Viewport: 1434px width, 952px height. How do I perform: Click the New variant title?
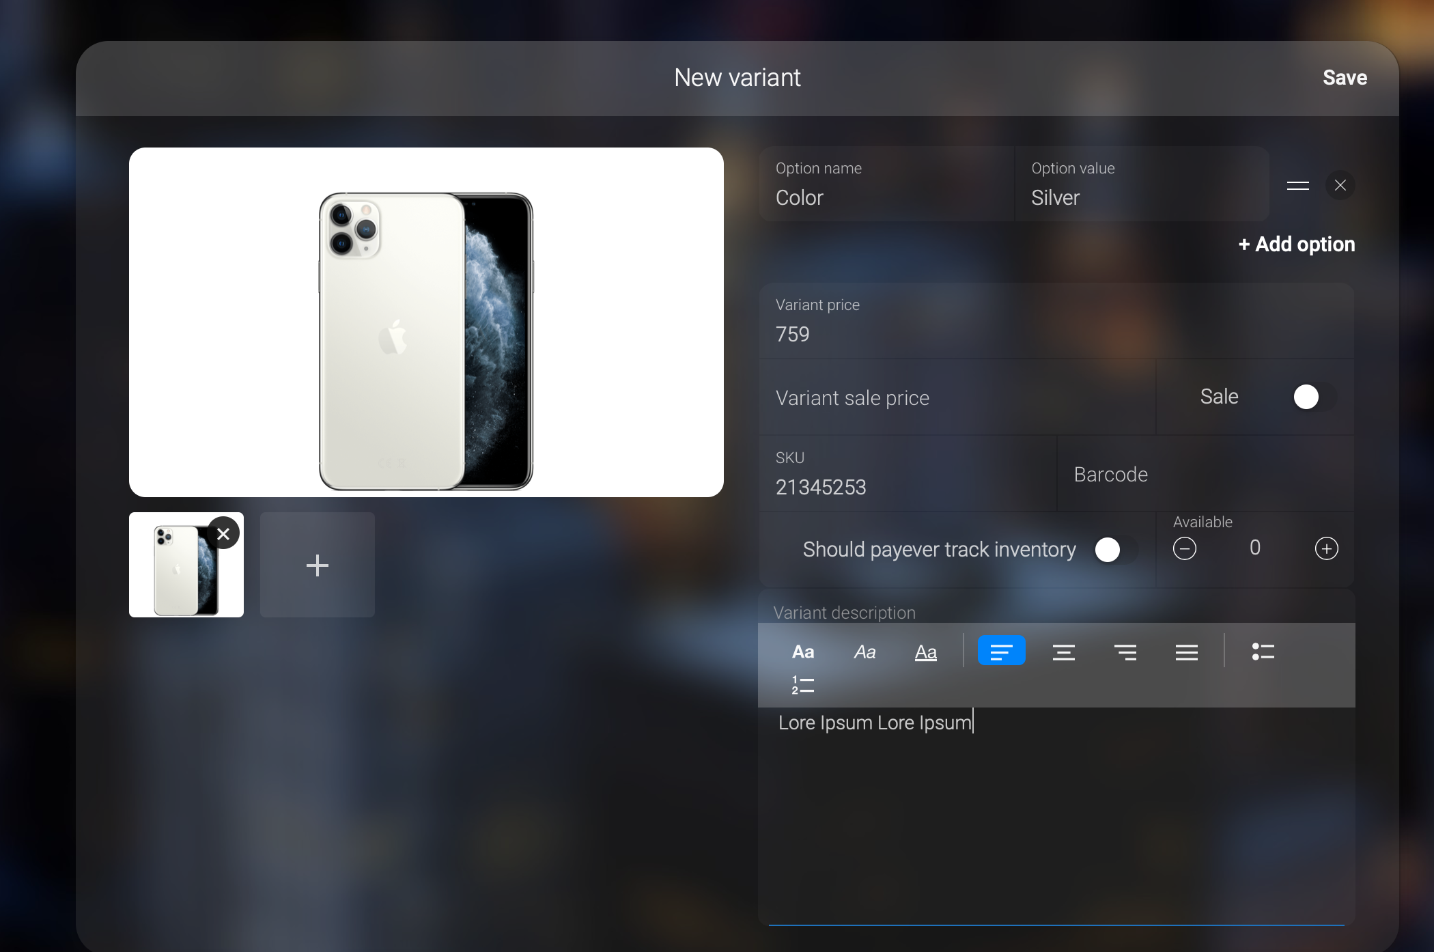[737, 78]
